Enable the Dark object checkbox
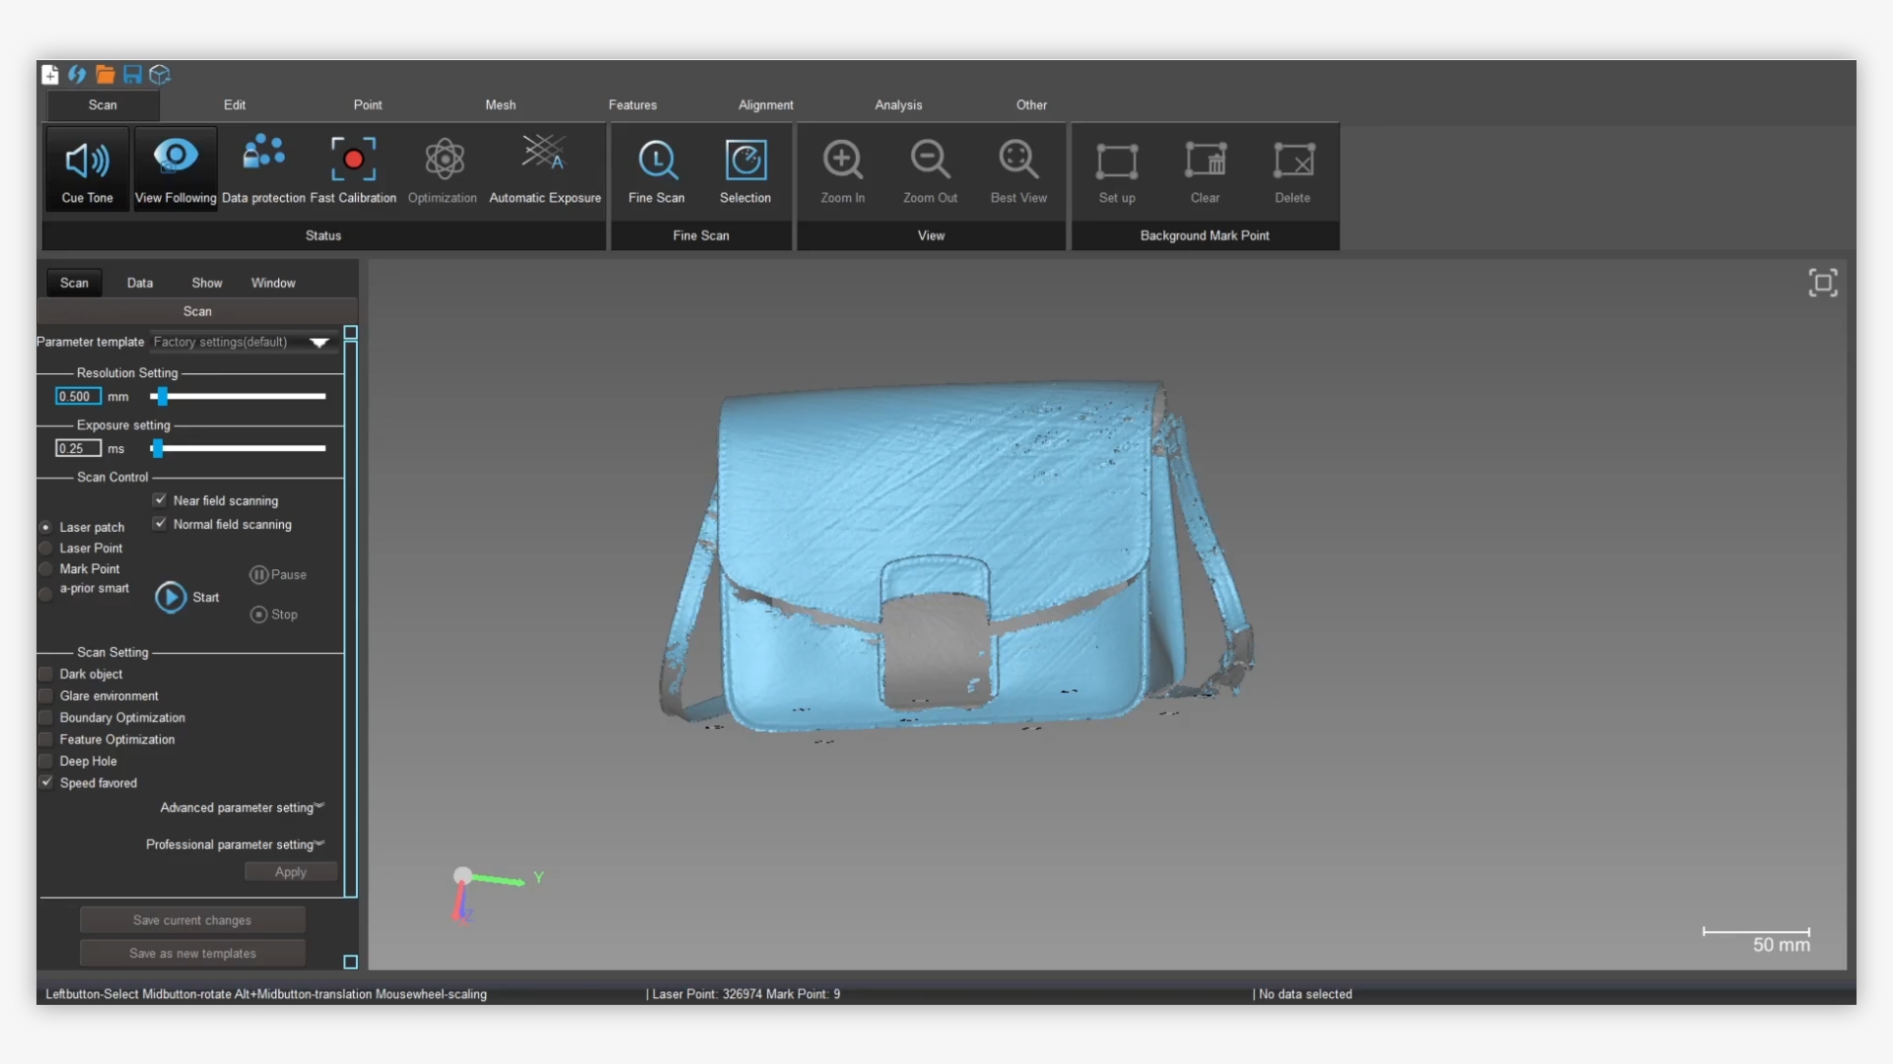 [x=45, y=675]
